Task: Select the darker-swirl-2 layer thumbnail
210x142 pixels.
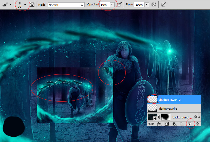Action: point(152,100)
